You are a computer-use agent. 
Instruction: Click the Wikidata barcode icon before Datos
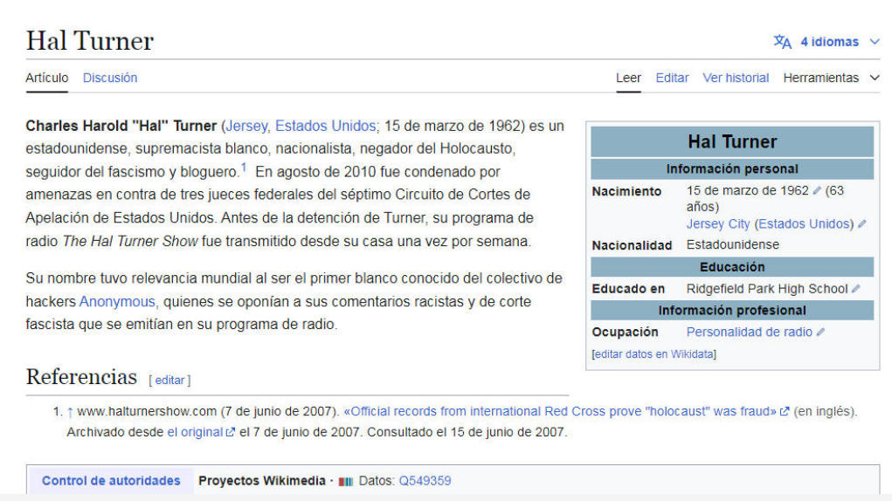[x=346, y=481]
